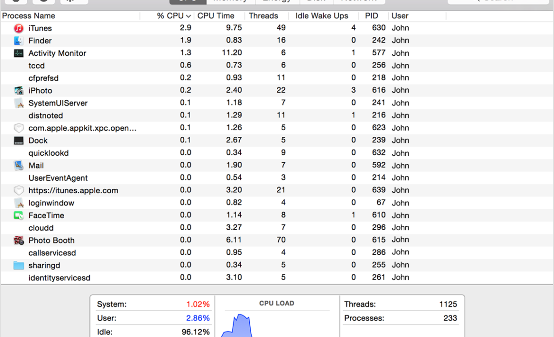Click the 70 threads value for Photo Booth
This screenshot has height=337, width=554.
pos(281,240)
